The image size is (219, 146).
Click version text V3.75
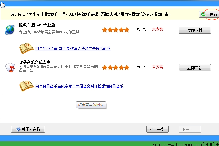tap(142, 29)
